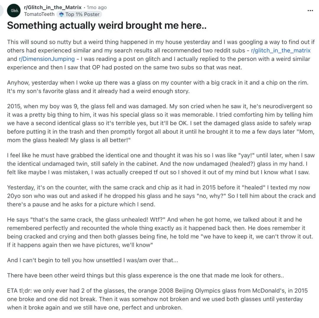Follow the inline r/glitch_in_the_matrix link
The image size is (319, 318).
point(281,50)
